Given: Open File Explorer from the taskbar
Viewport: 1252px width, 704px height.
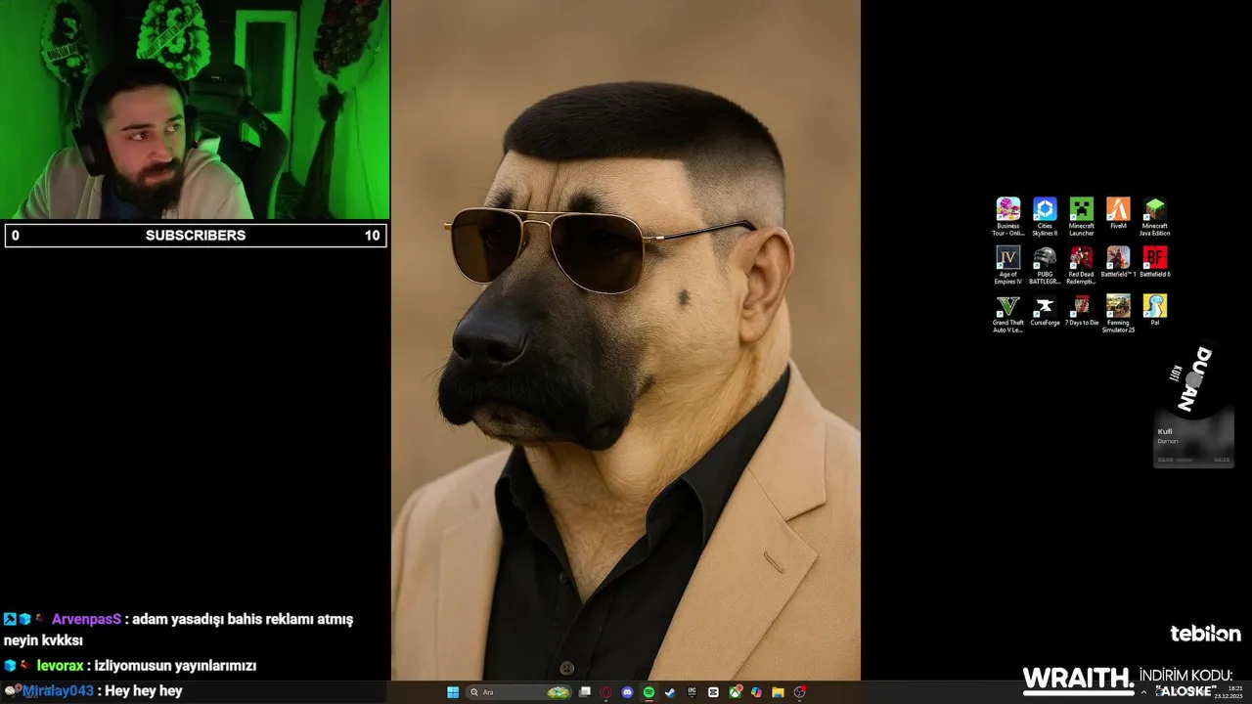Looking at the screenshot, I should tap(778, 692).
